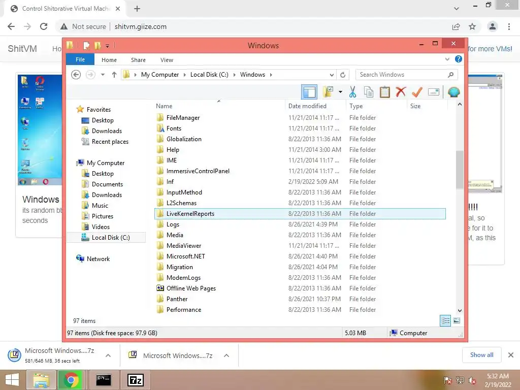Image resolution: width=520 pixels, height=390 pixels.
Task: Click the red X Delete icon
Action: pos(401,92)
